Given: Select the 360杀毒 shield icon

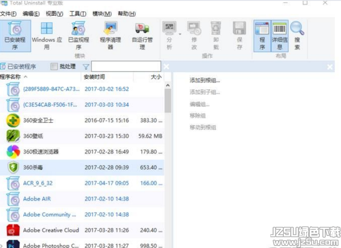Looking at the screenshot, I should click(x=13, y=167).
